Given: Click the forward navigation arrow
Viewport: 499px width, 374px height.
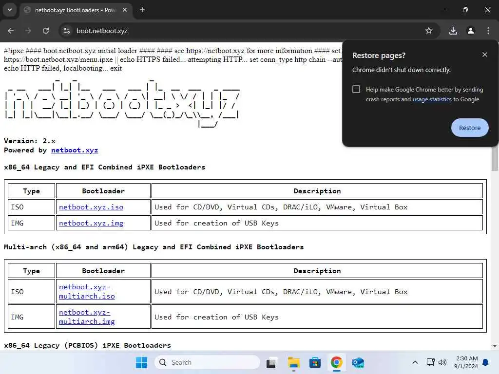Looking at the screenshot, I should [x=28, y=31].
